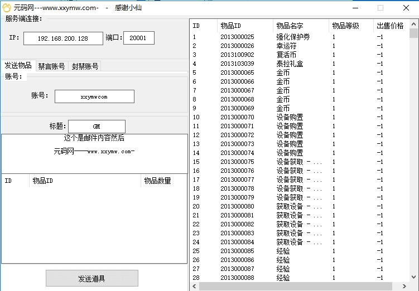Select item ID 2013000079
Image resolution: width=419 pixels, height=291 pixels.
click(x=237, y=197)
